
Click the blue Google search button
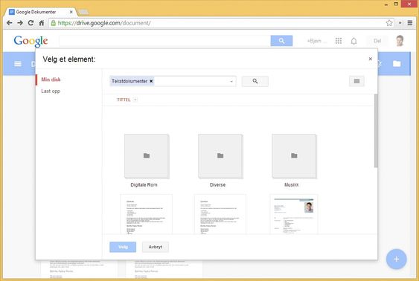pyautogui.click(x=281, y=41)
